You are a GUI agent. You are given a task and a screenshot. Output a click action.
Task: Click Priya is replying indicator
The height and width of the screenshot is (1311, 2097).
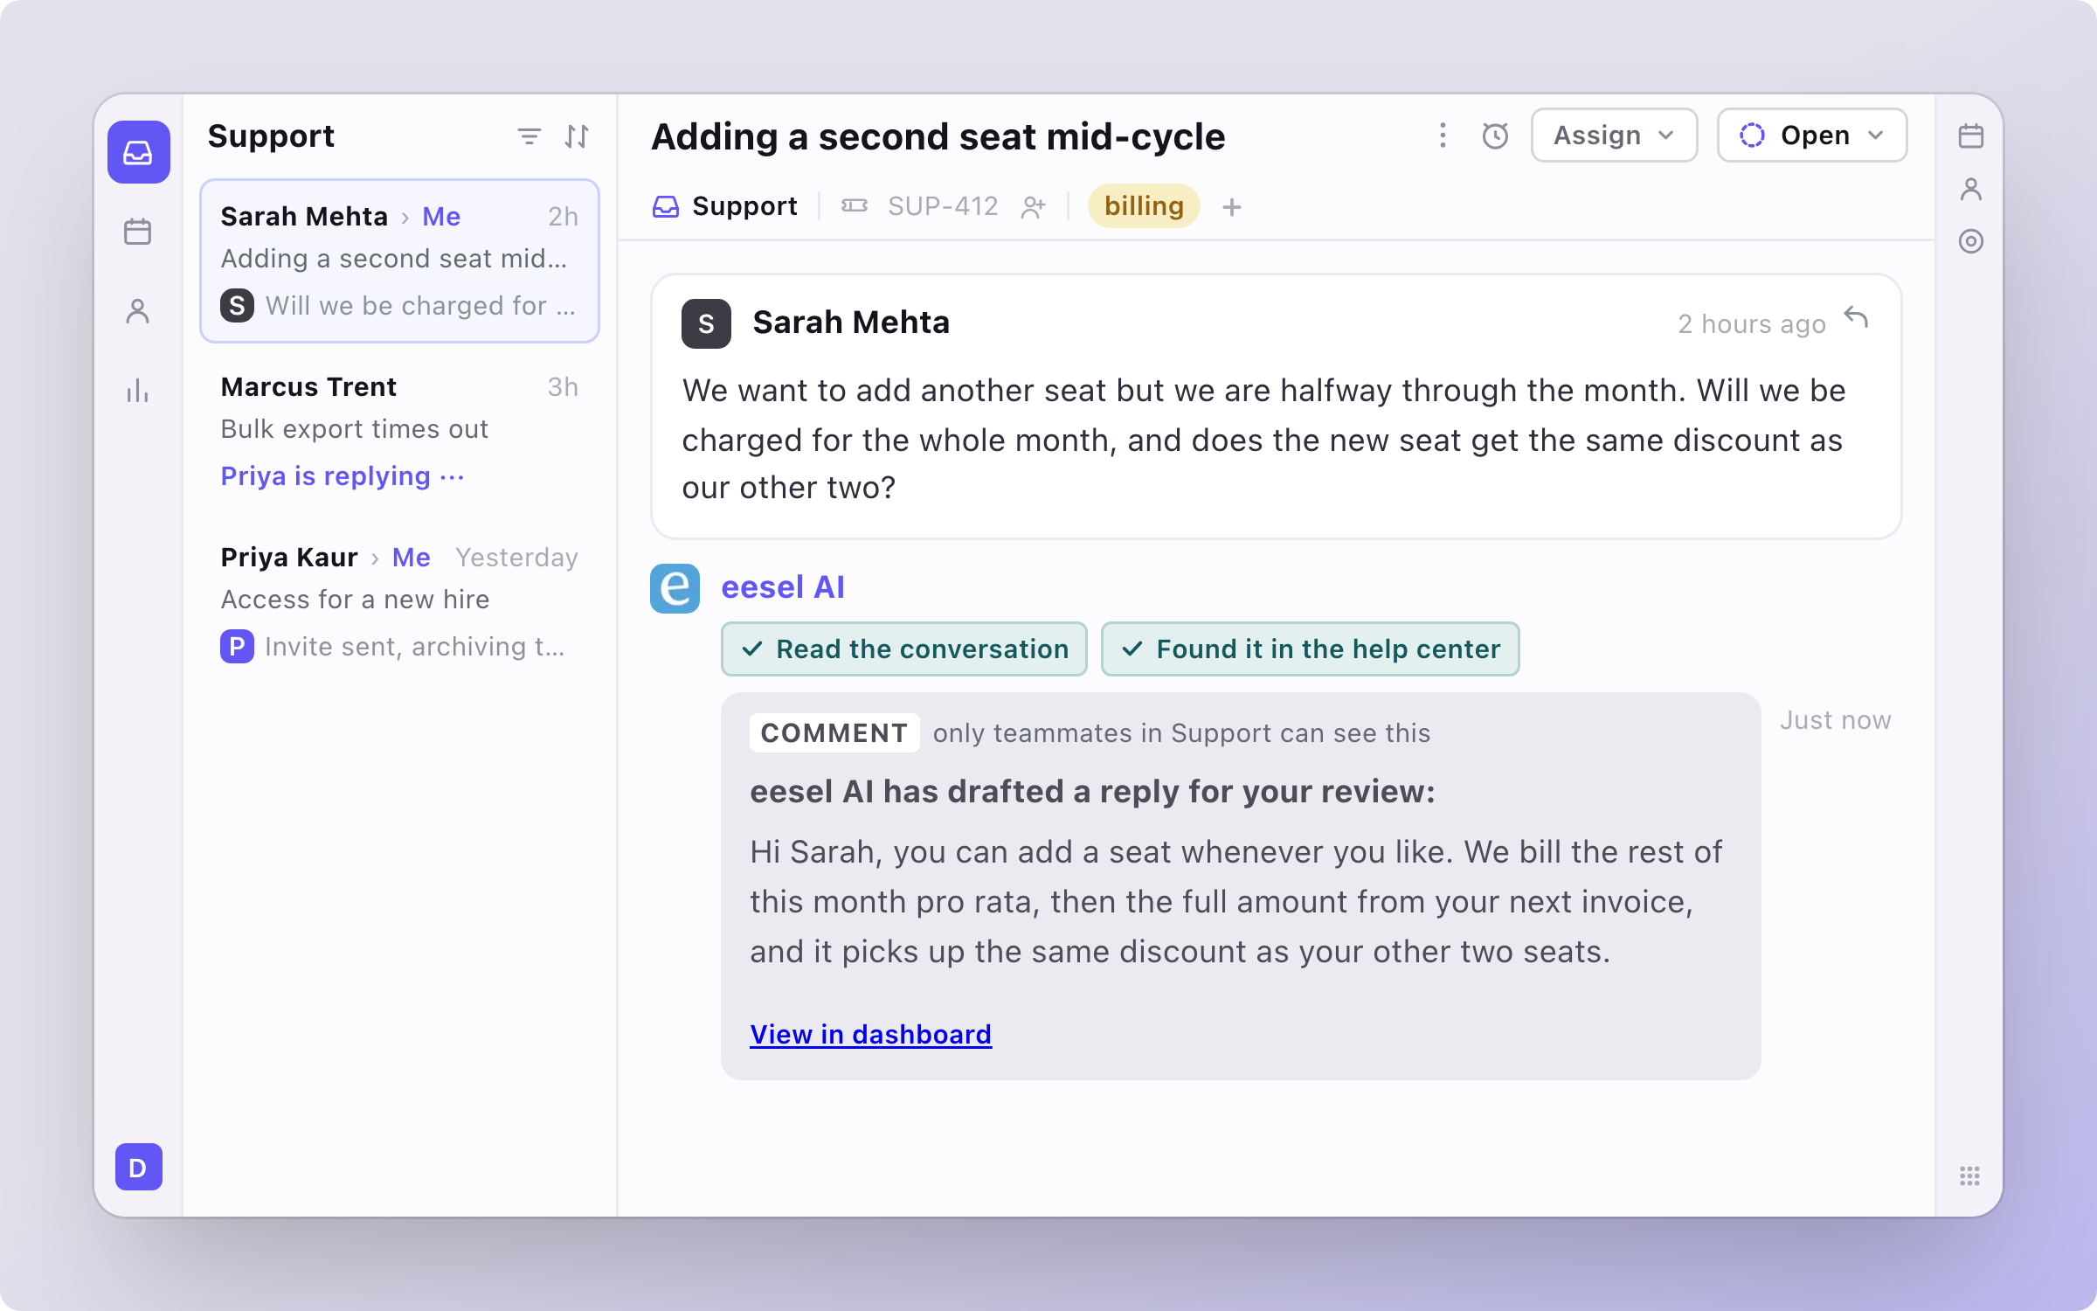(342, 476)
